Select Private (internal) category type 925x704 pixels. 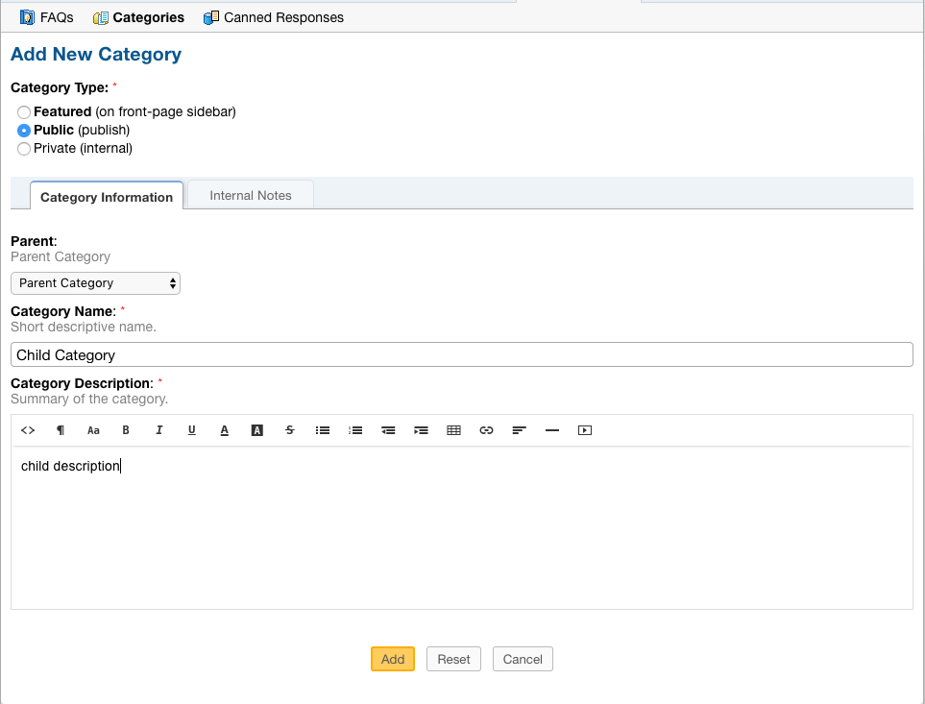[24, 149]
